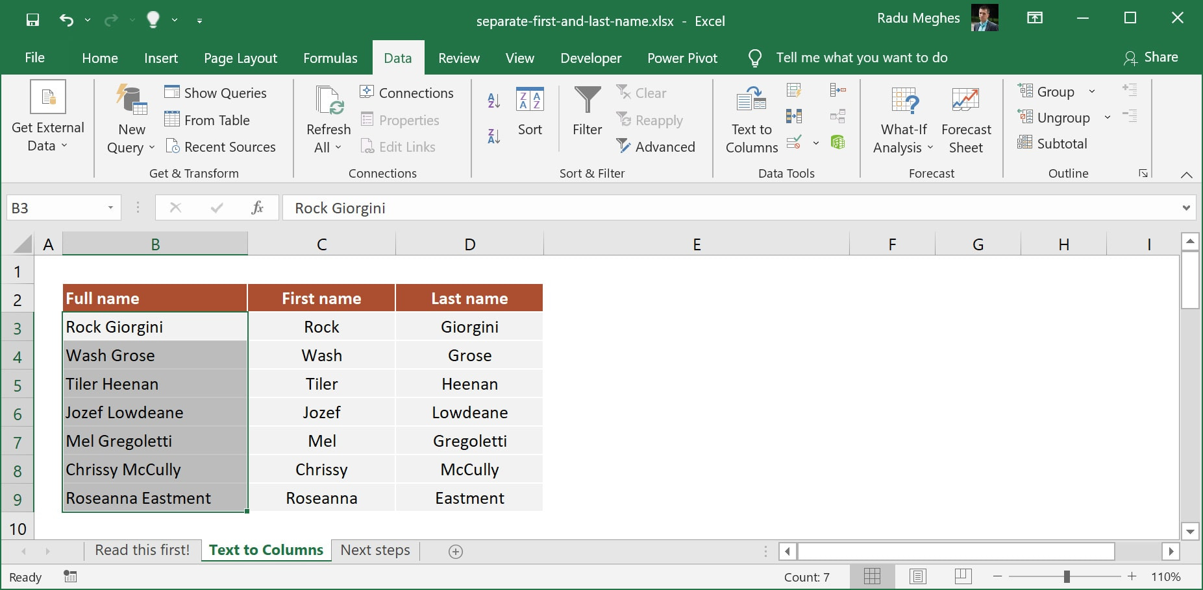Open Data Validation
This screenshot has width=1203, height=590.
793,143
